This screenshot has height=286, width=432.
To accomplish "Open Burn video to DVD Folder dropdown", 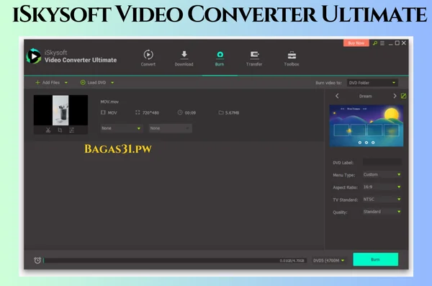I will tap(372, 83).
